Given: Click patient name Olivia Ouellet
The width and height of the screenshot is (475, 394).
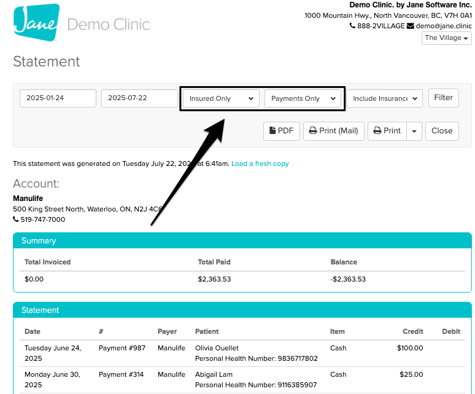Looking at the screenshot, I should [x=217, y=348].
